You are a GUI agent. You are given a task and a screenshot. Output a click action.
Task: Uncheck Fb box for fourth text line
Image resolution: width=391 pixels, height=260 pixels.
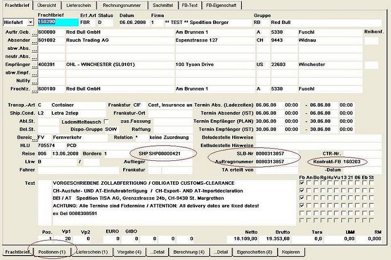pos(302,206)
